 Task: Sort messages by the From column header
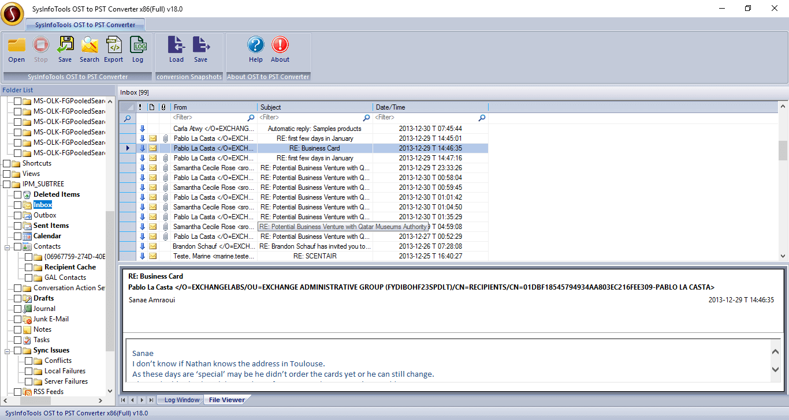pyautogui.click(x=214, y=107)
